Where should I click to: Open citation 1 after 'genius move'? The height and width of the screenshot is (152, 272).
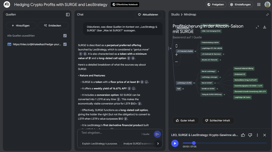pyautogui.click(x=80, y=54)
